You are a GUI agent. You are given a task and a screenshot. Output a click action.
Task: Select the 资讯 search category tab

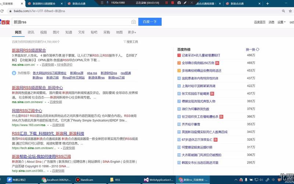[x=31, y=32]
